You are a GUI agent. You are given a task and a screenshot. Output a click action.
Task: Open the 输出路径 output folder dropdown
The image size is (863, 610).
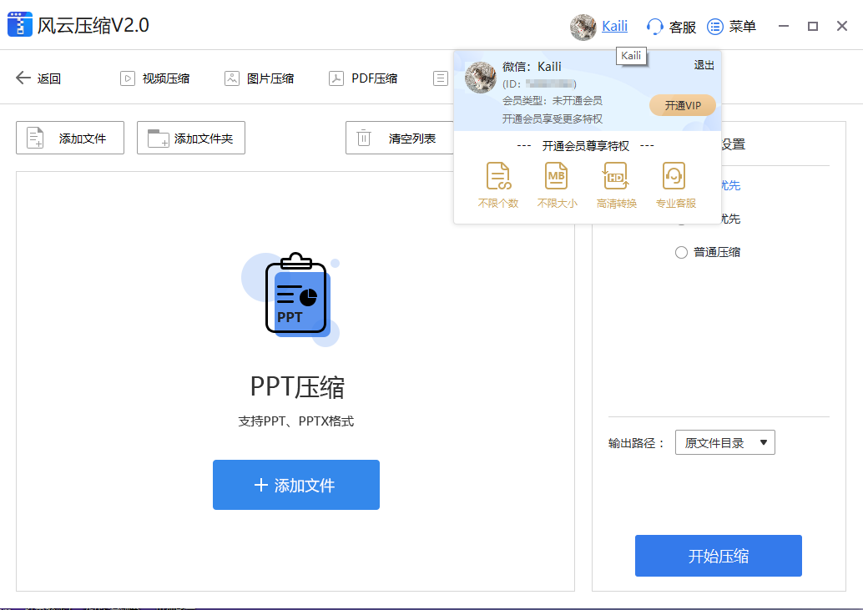pyautogui.click(x=724, y=442)
